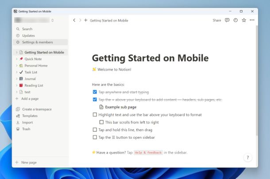Check 'This bar scrolls from left to right'
The width and height of the screenshot is (270, 179).
(x=102, y=122)
